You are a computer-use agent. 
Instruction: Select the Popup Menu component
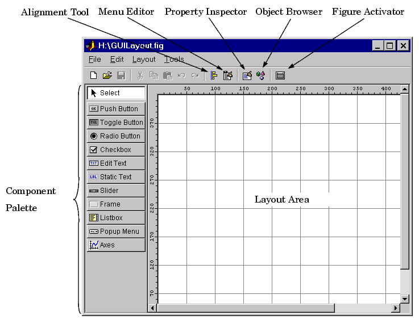point(116,231)
